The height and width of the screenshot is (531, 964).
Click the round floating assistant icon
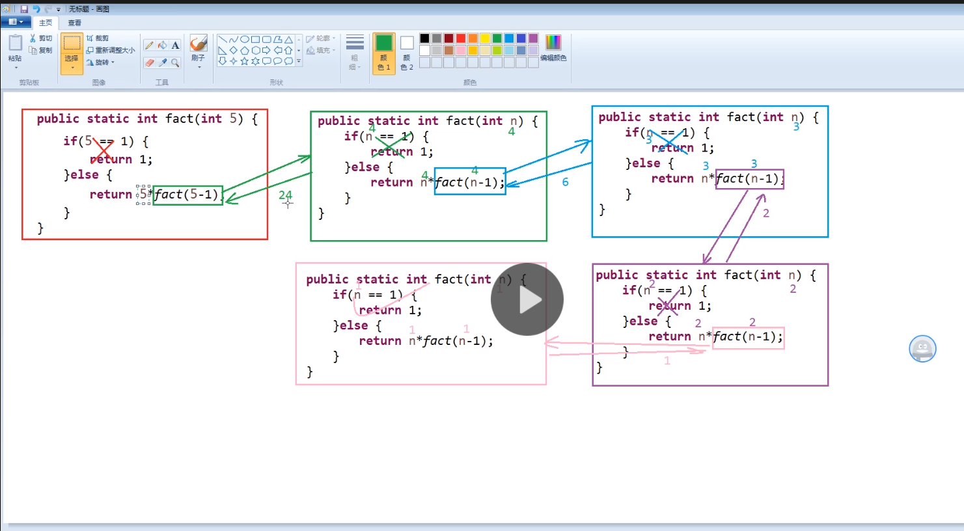coord(922,349)
